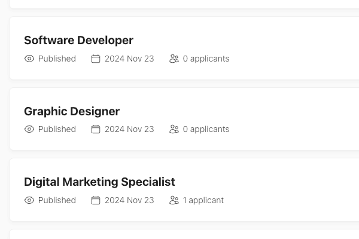
Task: Click the eye icon on the Software Developer card
Action: point(29,59)
